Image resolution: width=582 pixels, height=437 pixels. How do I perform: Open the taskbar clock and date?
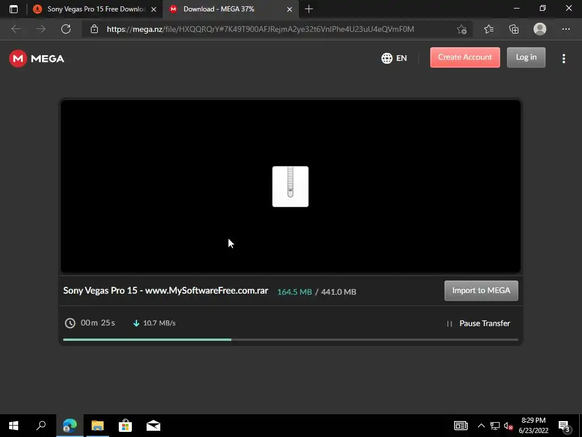coord(533,426)
